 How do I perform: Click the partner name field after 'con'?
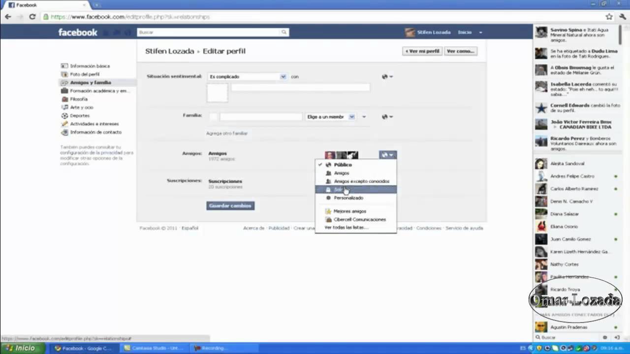(300, 87)
